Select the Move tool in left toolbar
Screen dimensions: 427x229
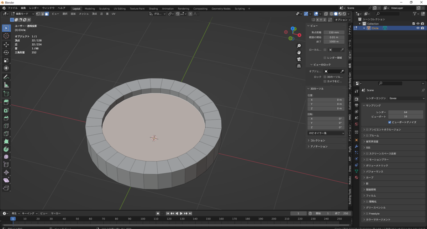[x=6, y=44]
